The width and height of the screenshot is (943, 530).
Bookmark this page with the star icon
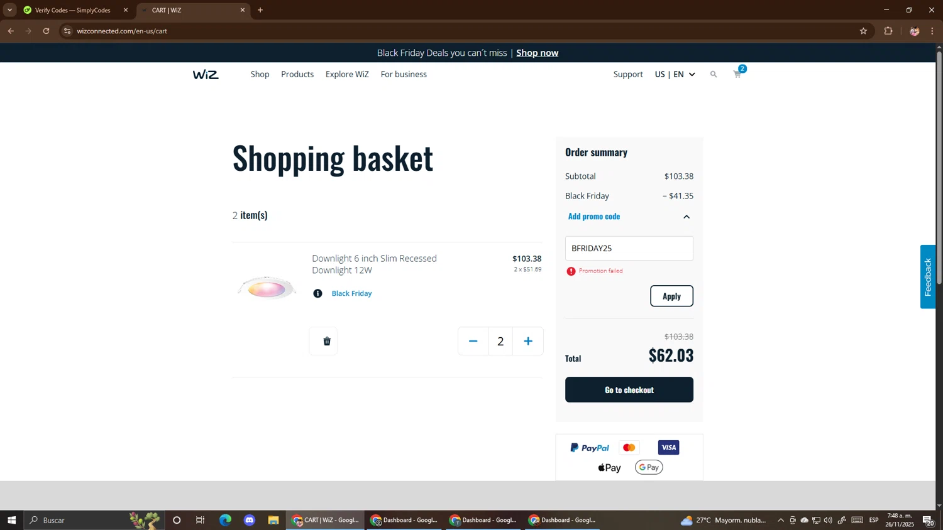tap(863, 31)
